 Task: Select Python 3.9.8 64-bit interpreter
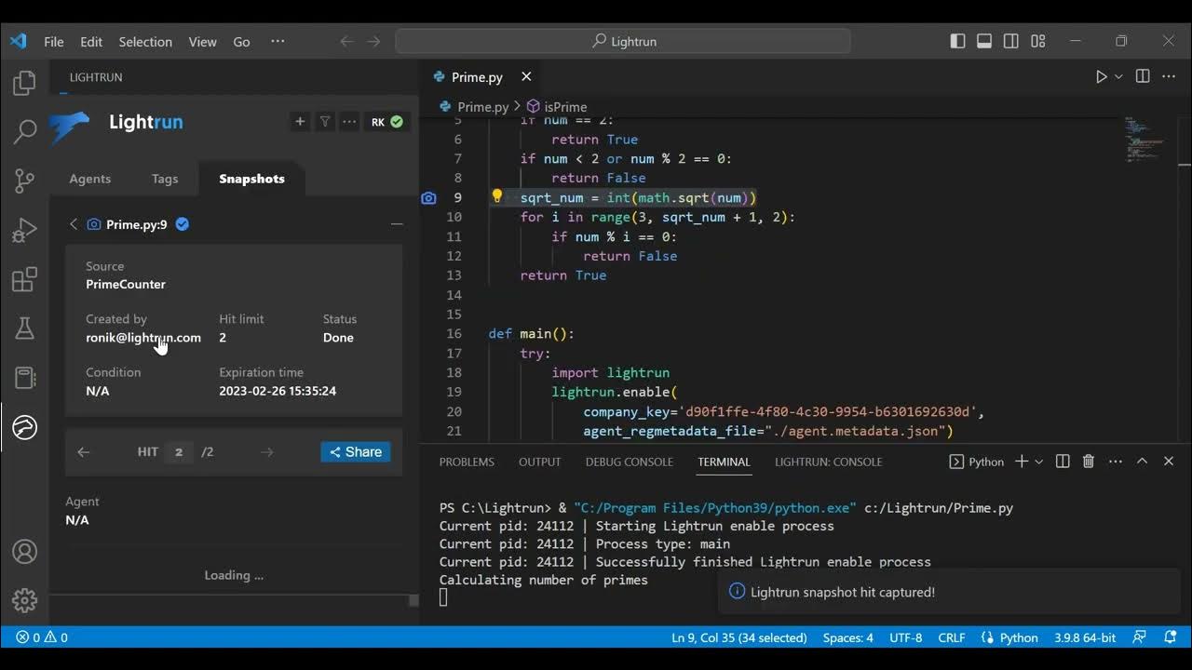[1085, 637]
